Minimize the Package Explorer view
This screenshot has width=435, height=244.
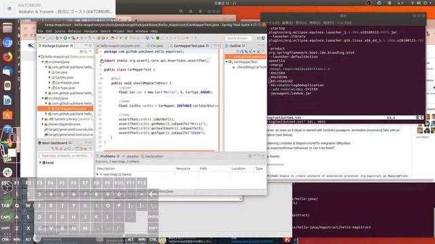86,45
